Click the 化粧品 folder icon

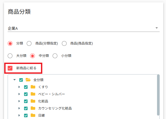pos(33,101)
